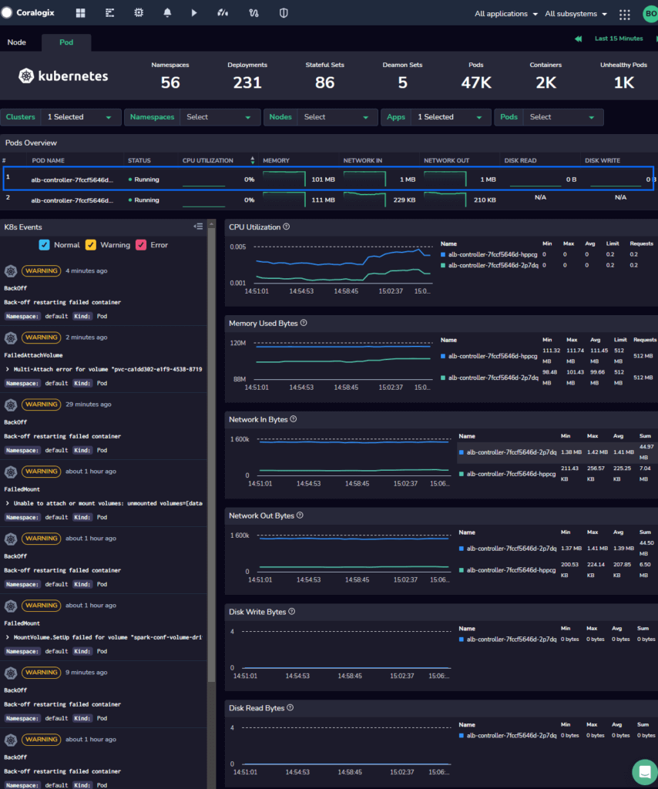Toggle the Warning events checkbox
The width and height of the screenshot is (658, 789).
click(x=91, y=245)
